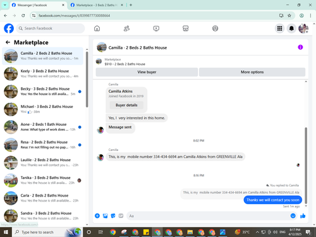
Task: Open Camilla's avatar in chat header
Action: click(102, 47)
